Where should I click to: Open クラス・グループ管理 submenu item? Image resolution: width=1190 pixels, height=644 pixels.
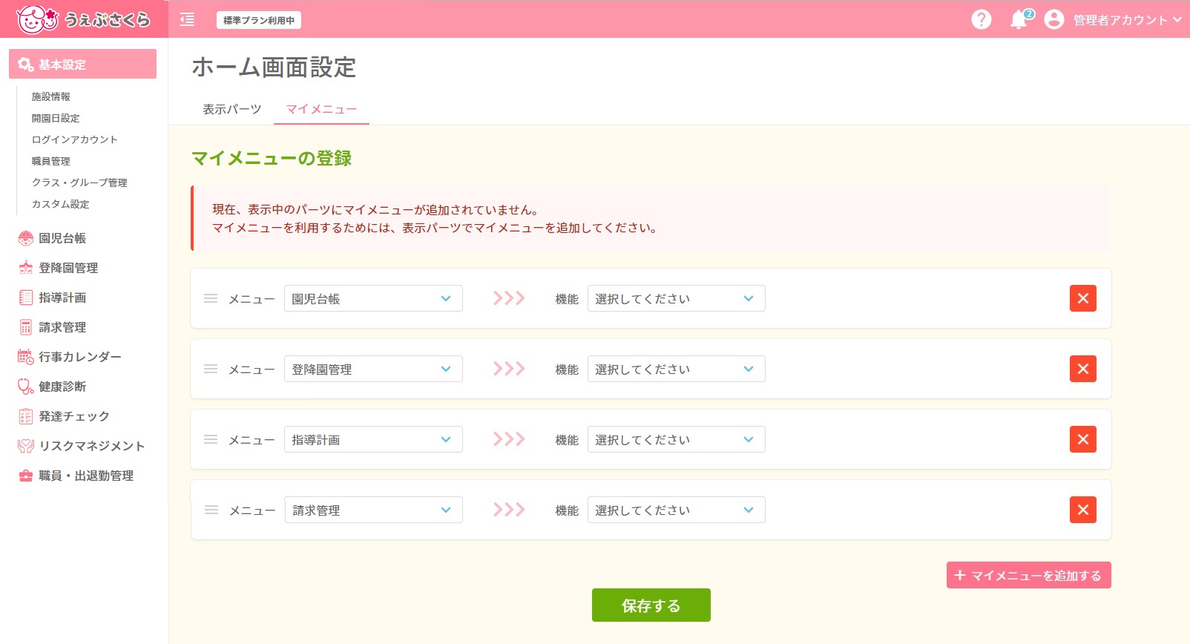79,183
